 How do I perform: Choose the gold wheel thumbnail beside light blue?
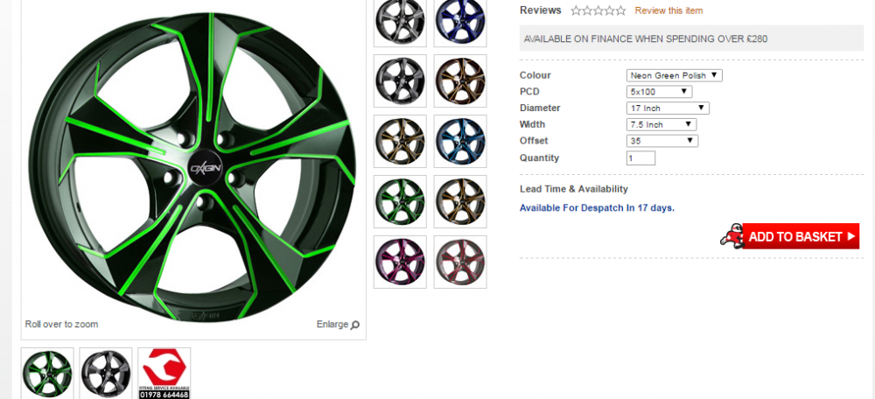(x=400, y=141)
